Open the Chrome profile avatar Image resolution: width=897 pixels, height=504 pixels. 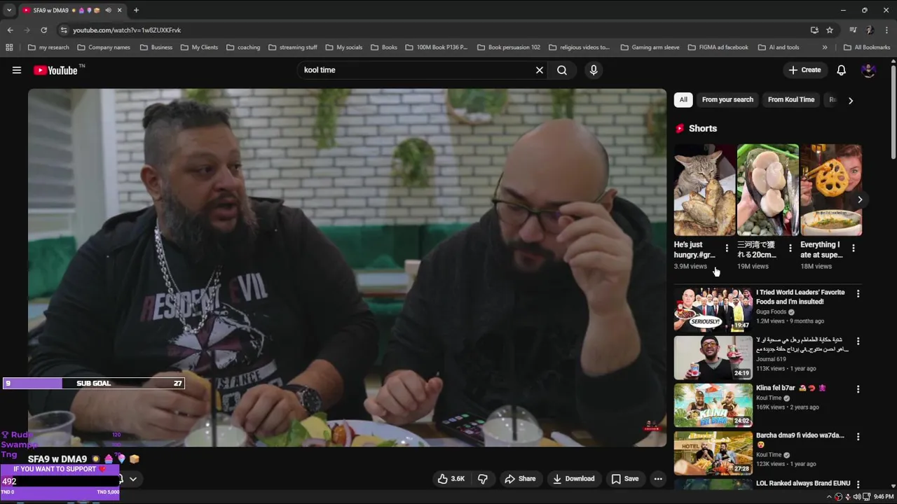[x=870, y=30]
